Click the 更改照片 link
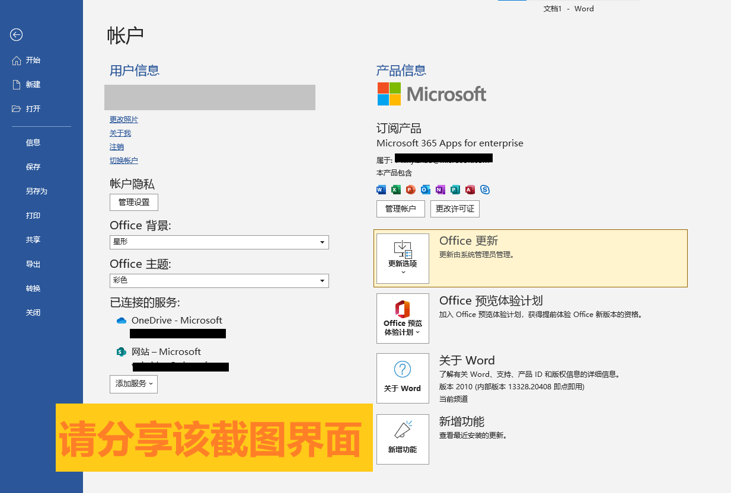731x493 pixels. point(124,120)
